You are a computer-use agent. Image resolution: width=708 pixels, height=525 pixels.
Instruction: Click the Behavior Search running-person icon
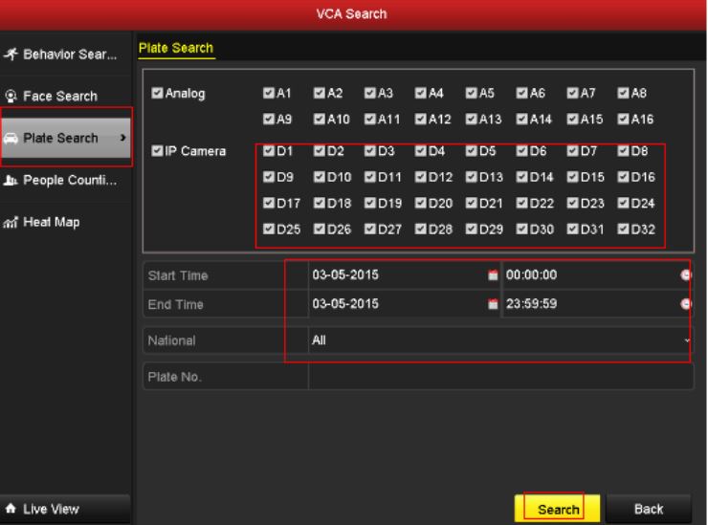(11, 55)
